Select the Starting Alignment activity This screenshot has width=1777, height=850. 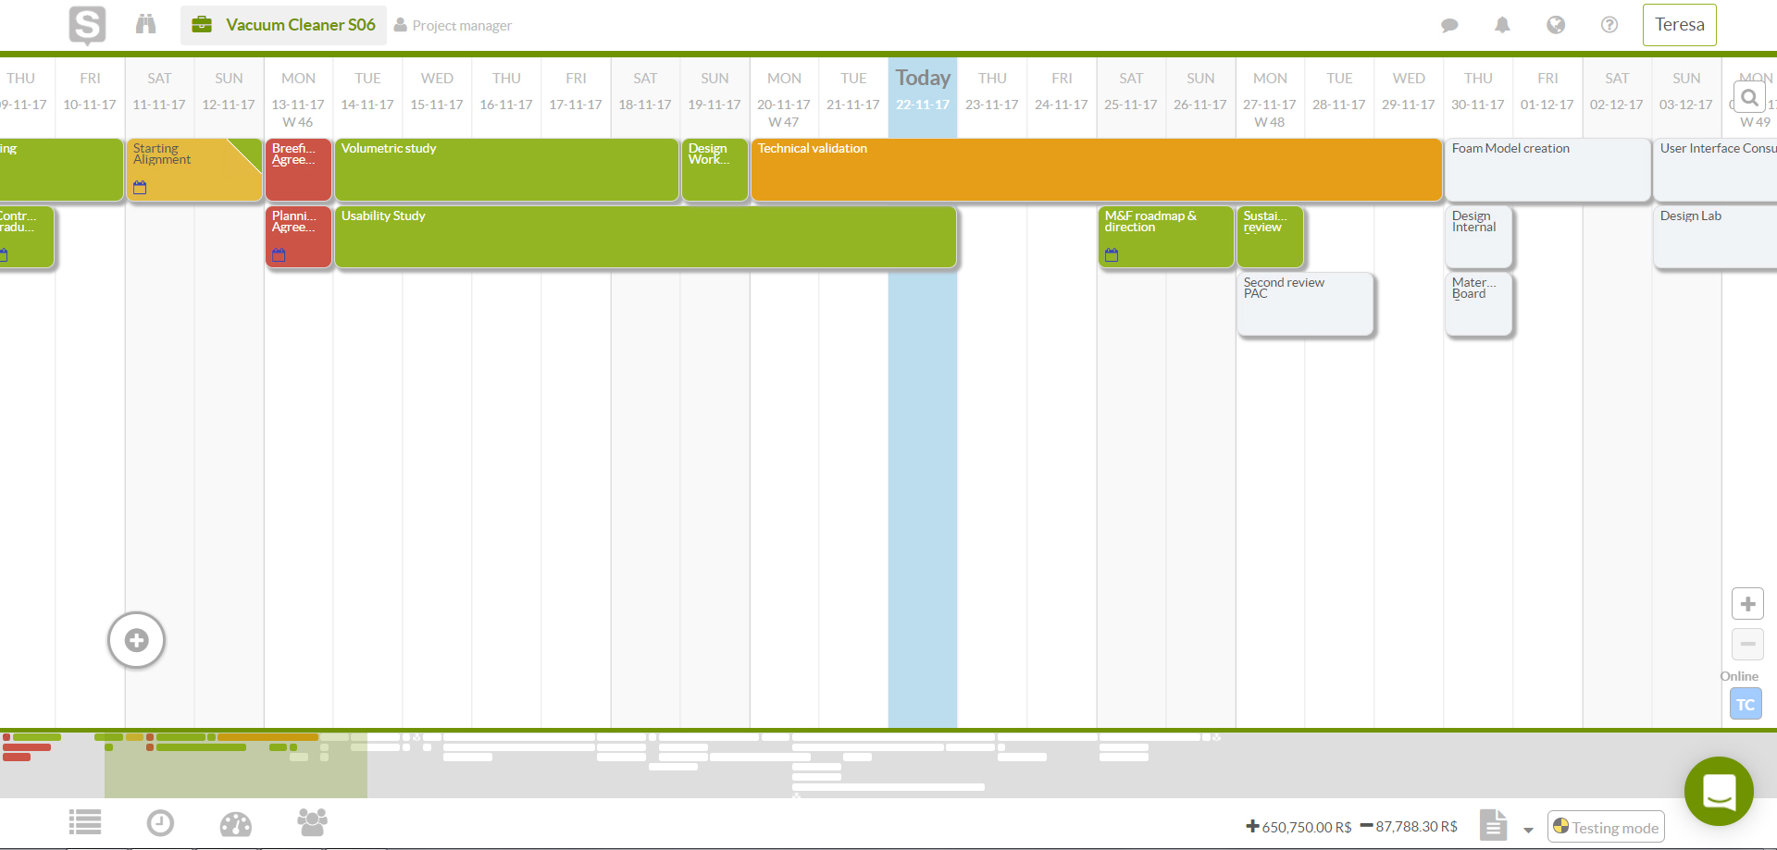194,169
